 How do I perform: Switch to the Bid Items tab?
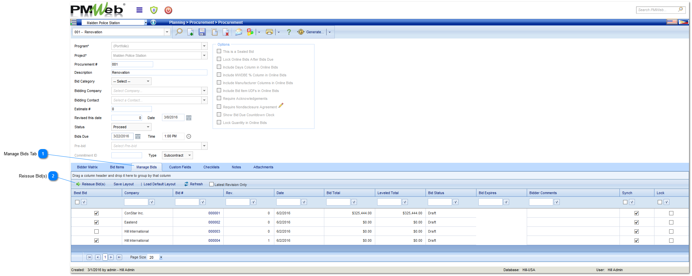[x=117, y=167]
